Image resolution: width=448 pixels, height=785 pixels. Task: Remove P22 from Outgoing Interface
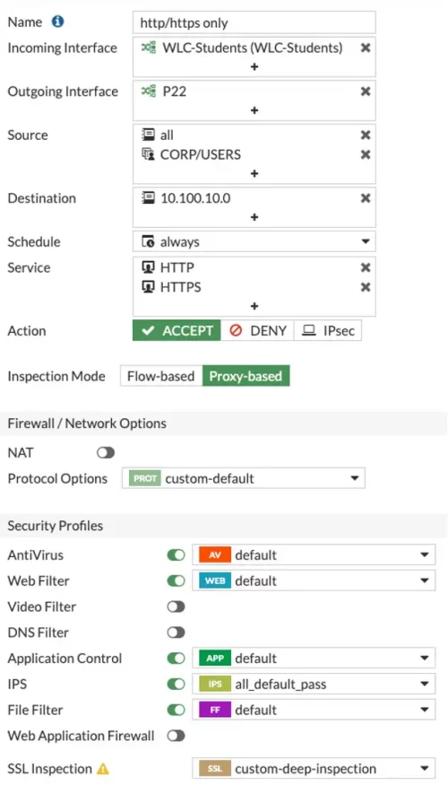pyautogui.click(x=366, y=92)
